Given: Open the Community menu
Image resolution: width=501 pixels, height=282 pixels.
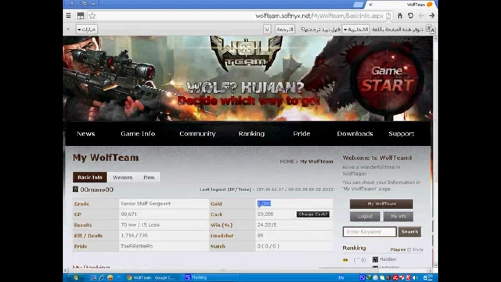Looking at the screenshot, I should click(x=198, y=134).
